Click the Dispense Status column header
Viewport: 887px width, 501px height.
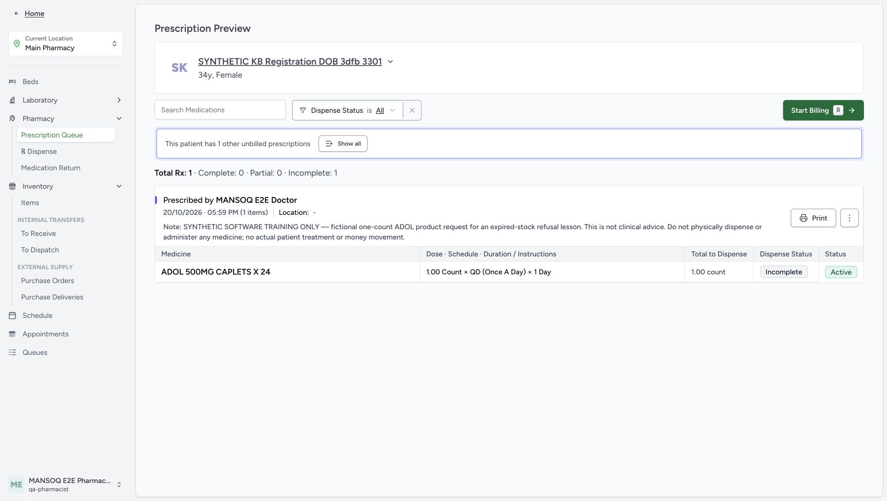click(786, 254)
